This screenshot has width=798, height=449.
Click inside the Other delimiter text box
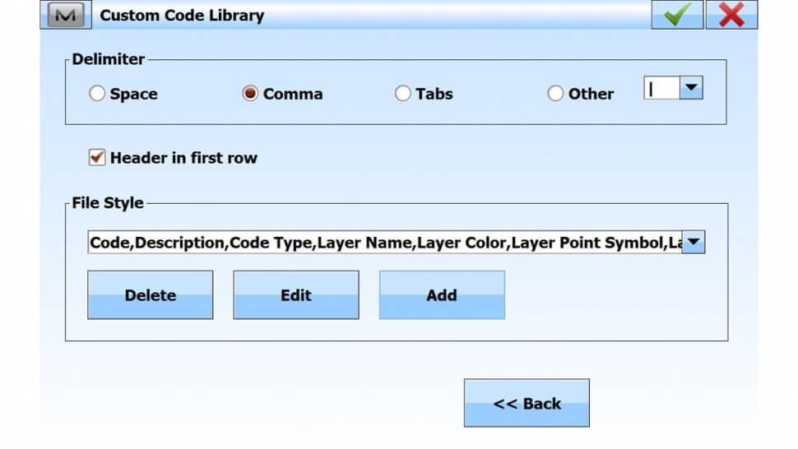pyautogui.click(x=661, y=88)
